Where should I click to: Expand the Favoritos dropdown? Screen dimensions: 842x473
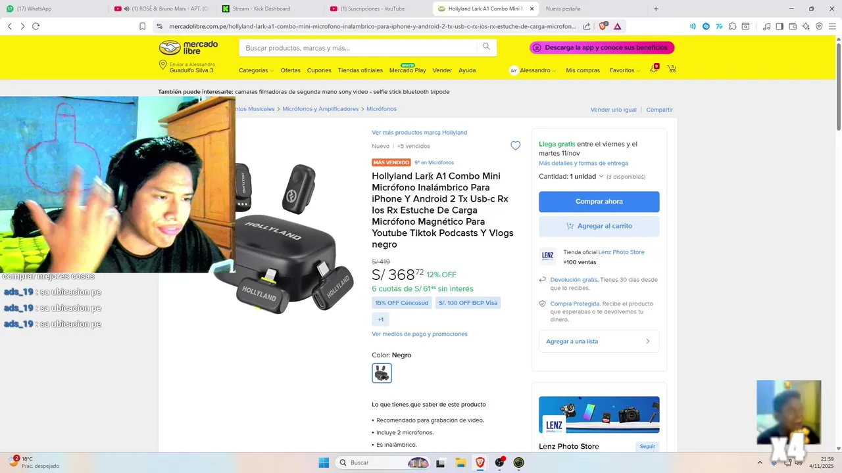click(624, 70)
